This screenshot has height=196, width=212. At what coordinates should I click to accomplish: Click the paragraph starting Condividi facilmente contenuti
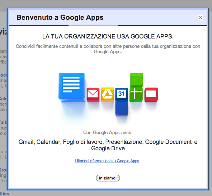[108, 49]
